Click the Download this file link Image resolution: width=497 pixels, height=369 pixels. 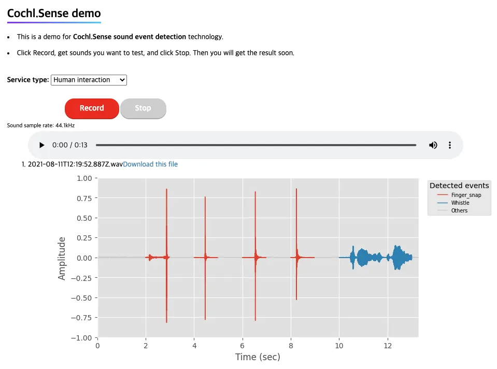coord(150,164)
